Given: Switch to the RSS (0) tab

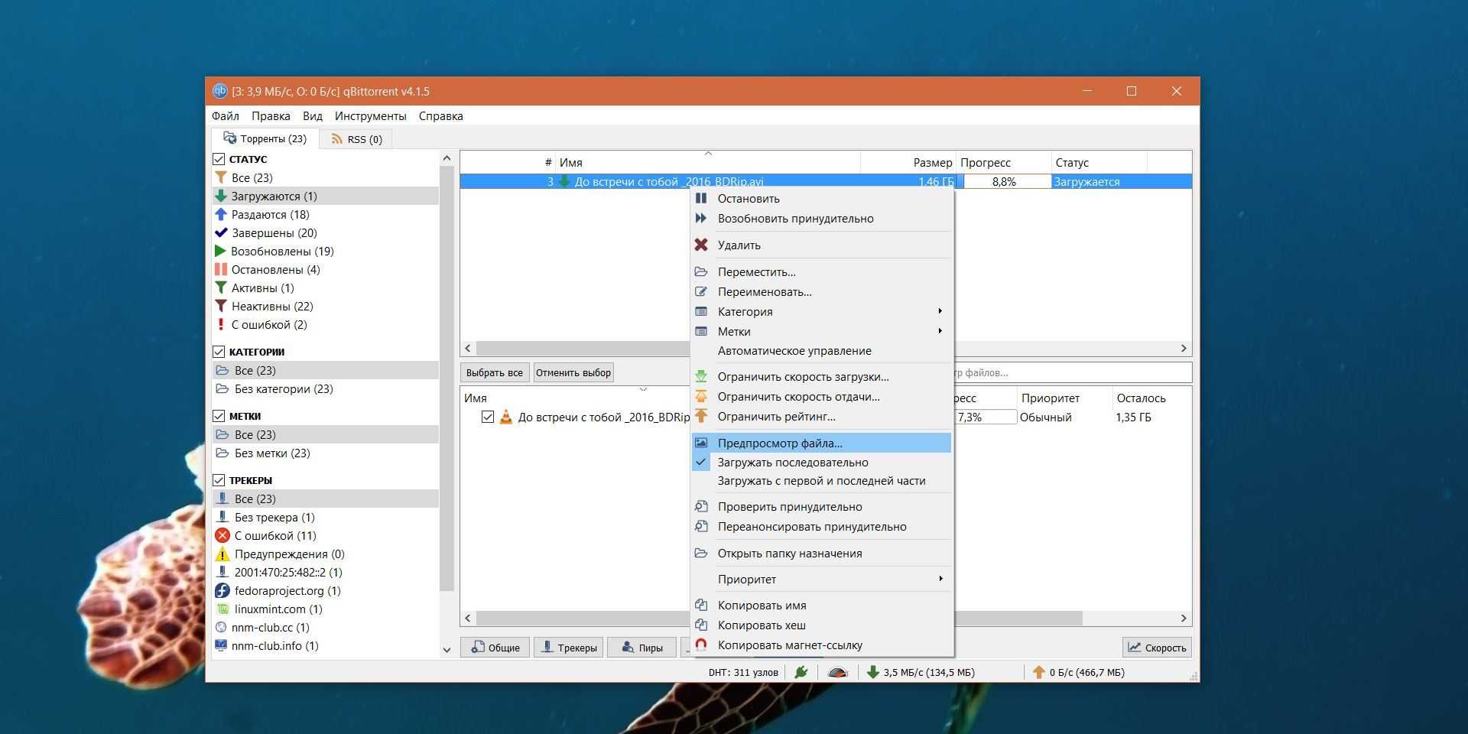Looking at the screenshot, I should pyautogui.click(x=356, y=139).
